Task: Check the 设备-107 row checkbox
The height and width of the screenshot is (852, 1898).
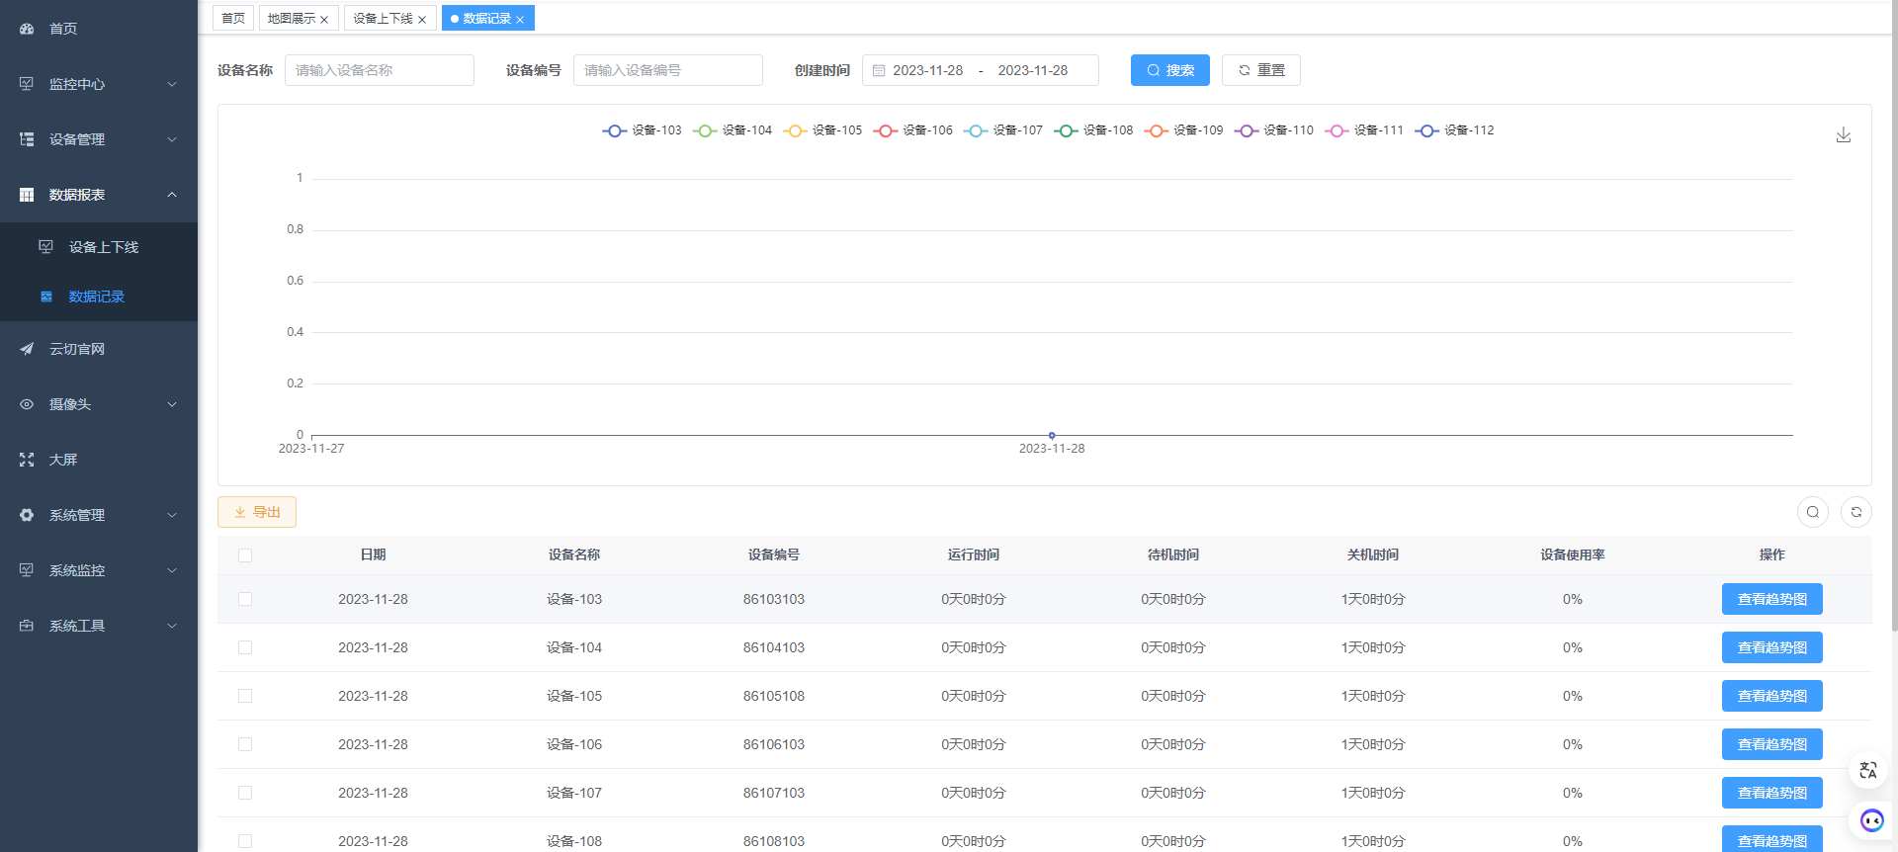Action: [x=245, y=793]
